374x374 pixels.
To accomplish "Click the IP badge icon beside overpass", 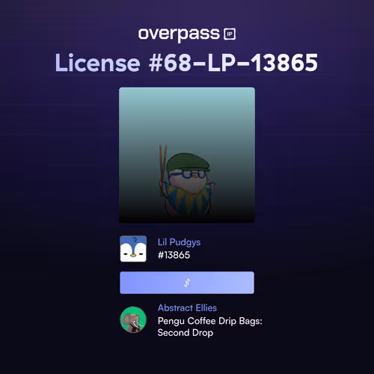I will (x=230, y=34).
